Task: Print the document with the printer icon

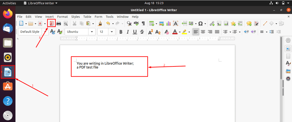Action: coord(59,23)
